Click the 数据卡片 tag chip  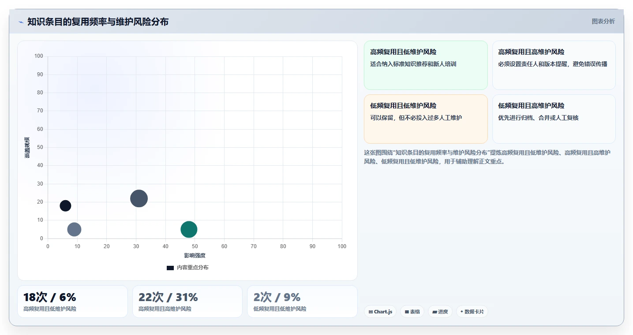(472, 312)
